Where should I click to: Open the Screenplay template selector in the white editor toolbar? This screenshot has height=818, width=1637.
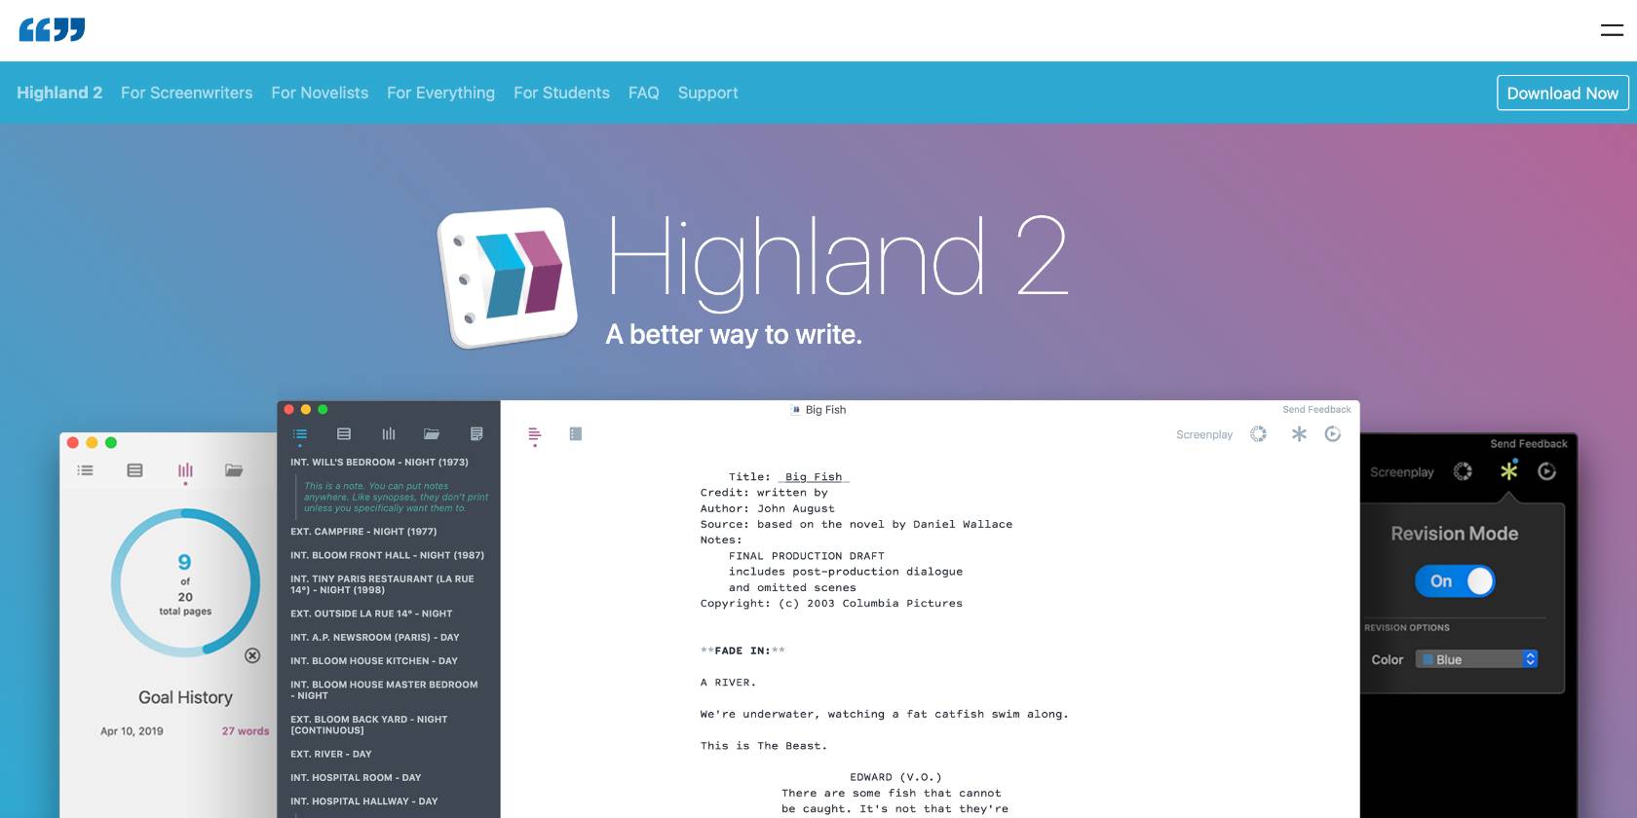[1204, 435]
